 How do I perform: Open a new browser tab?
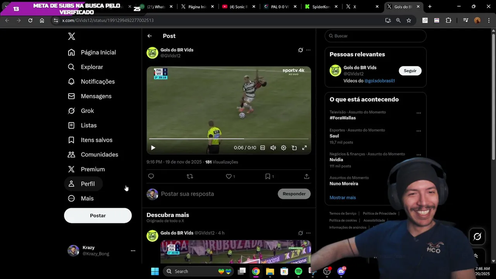[x=430, y=7]
